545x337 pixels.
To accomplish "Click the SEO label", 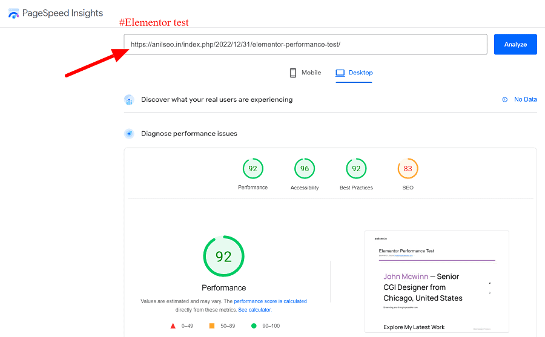I will [x=408, y=188].
